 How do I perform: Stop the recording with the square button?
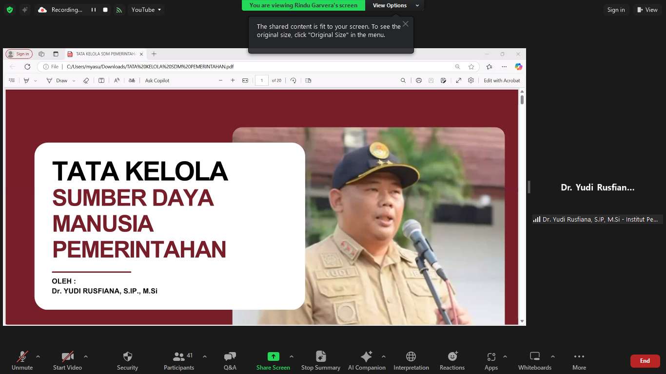pyautogui.click(x=105, y=10)
